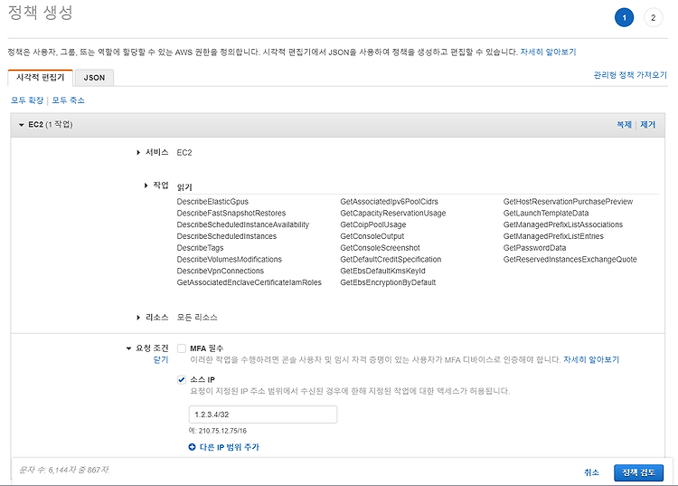Image resolution: width=678 pixels, height=486 pixels.
Task: Click GetAssociatedIpv6PoolCidrs action text
Action: click(389, 202)
